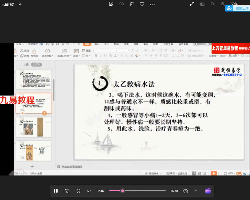Screen dimensions: 250x200
Task: Click the actual size 1:1 icon
Action: tap(202, 4)
